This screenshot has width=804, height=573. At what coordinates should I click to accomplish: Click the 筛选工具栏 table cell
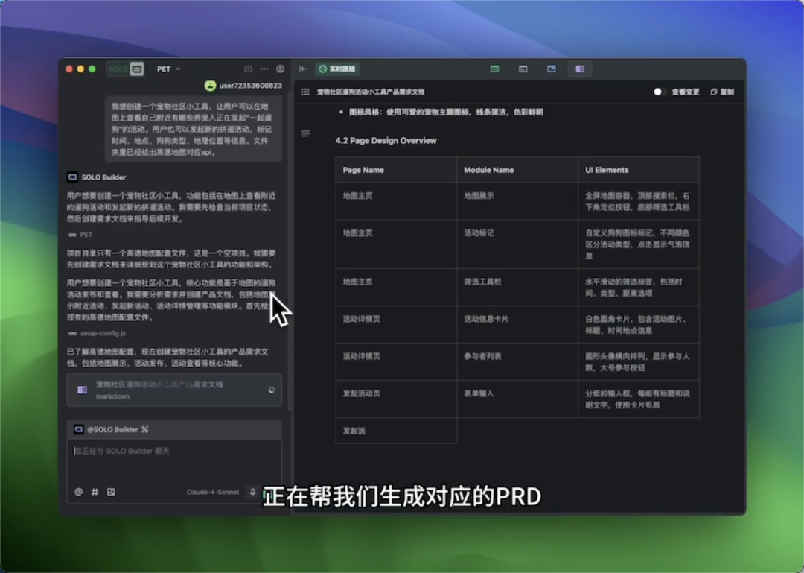tap(517, 287)
